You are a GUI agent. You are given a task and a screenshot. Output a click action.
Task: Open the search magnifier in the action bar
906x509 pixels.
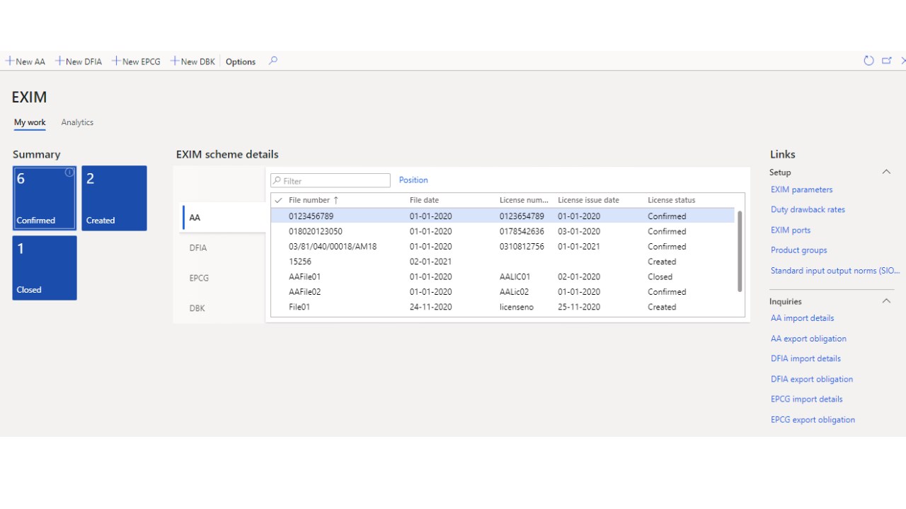[x=273, y=61]
